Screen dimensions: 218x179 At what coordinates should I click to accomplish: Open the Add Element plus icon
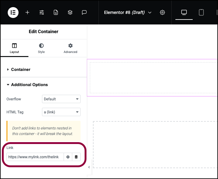27,13
